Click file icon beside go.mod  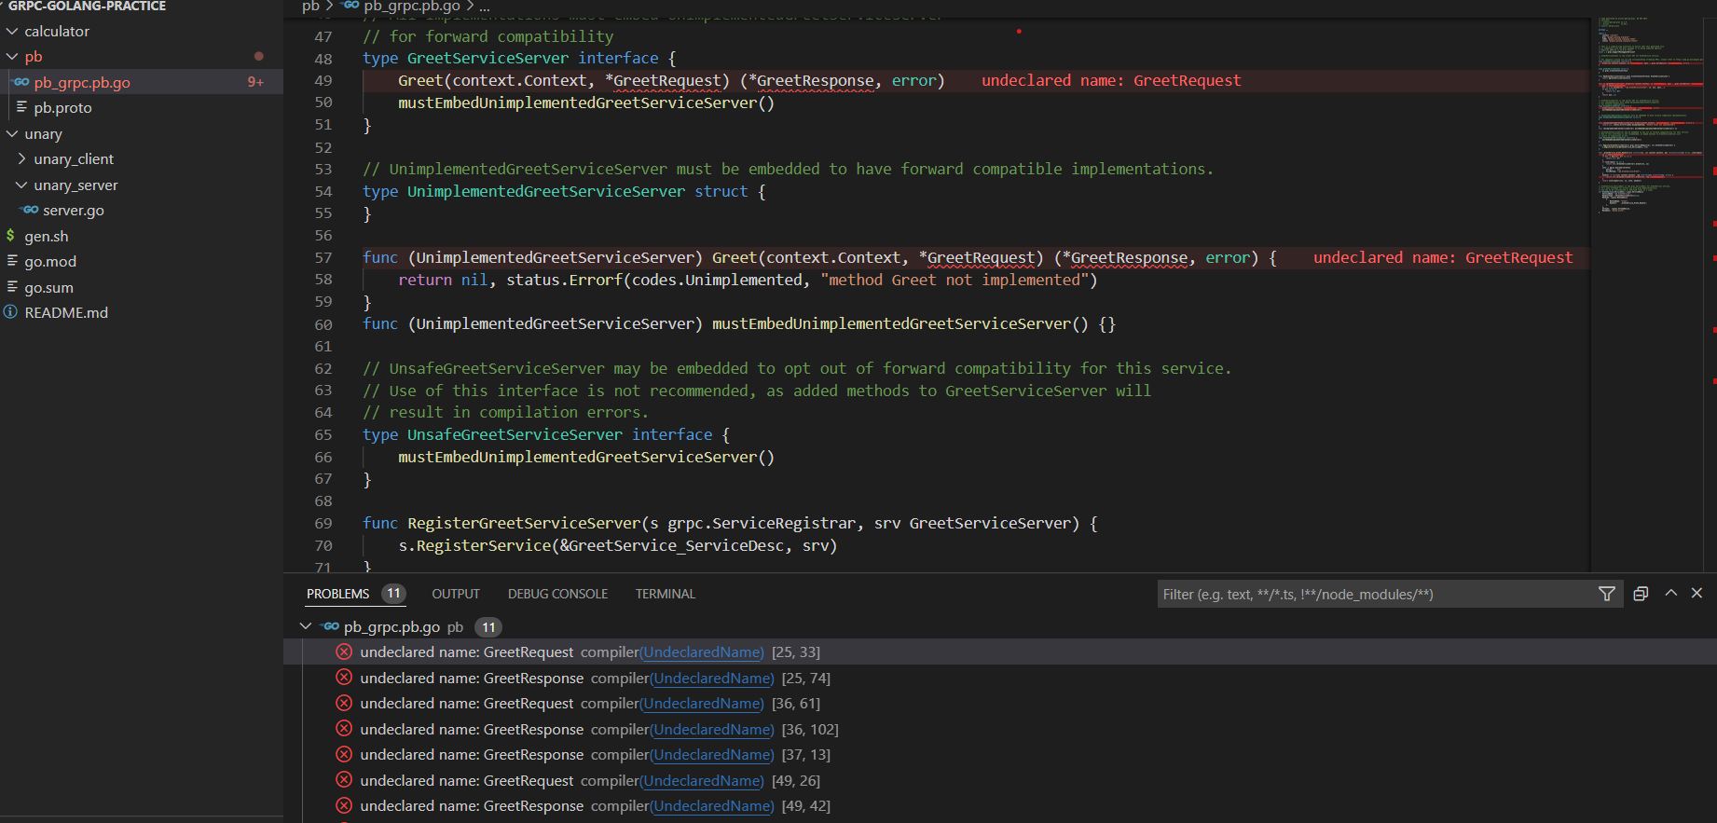point(12,261)
